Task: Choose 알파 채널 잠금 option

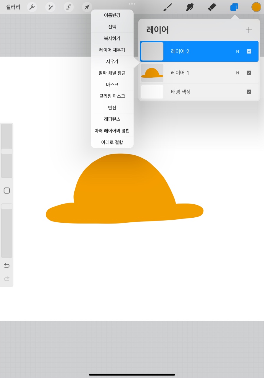Action: (112, 73)
